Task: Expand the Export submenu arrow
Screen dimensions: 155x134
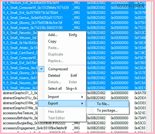Action: (x=82, y=103)
